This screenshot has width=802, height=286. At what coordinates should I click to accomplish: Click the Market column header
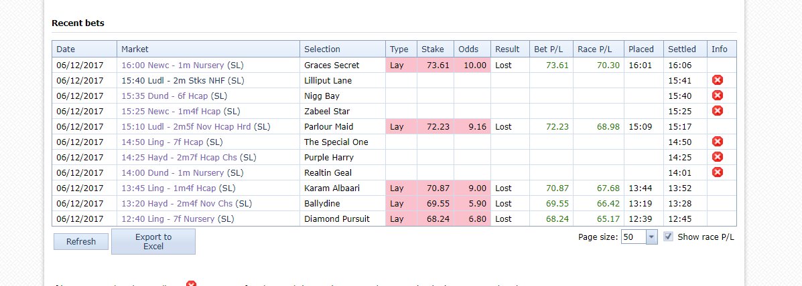[208, 49]
